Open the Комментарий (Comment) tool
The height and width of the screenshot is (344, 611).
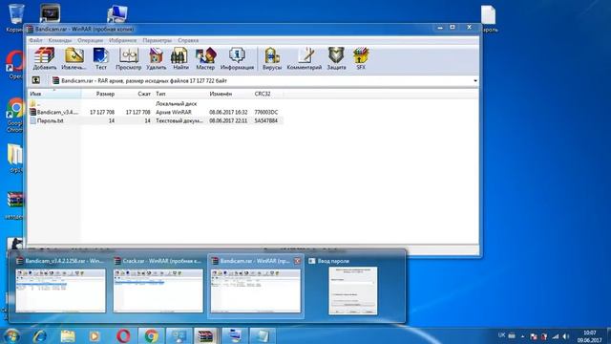click(305, 59)
